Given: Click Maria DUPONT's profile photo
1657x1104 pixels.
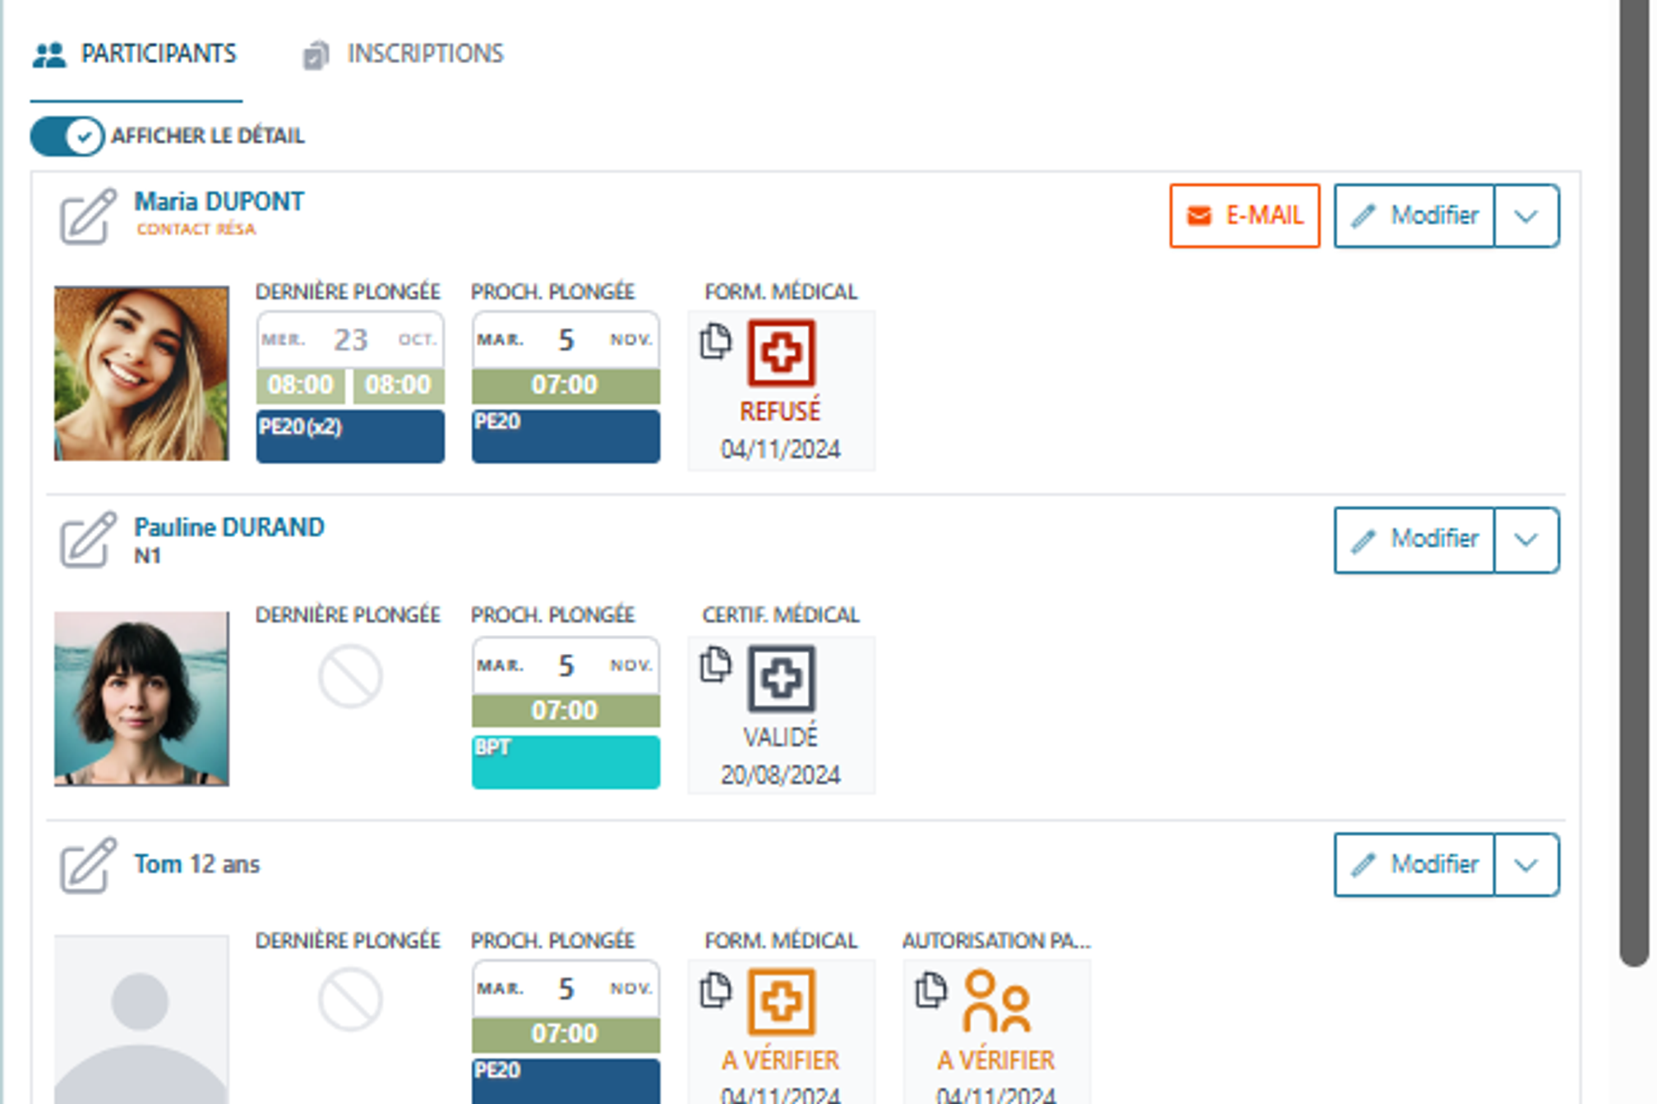Looking at the screenshot, I should point(141,373).
